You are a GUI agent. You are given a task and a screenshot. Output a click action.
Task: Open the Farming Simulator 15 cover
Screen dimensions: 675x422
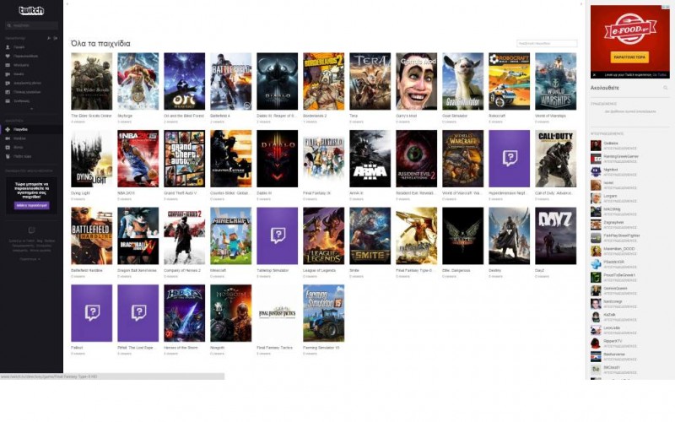323,313
